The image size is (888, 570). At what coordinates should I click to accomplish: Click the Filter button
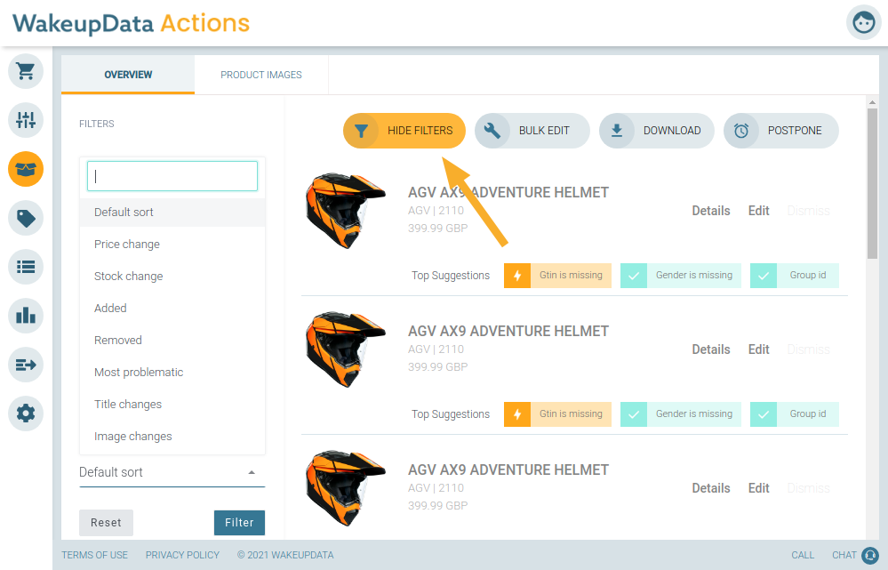coord(239,522)
